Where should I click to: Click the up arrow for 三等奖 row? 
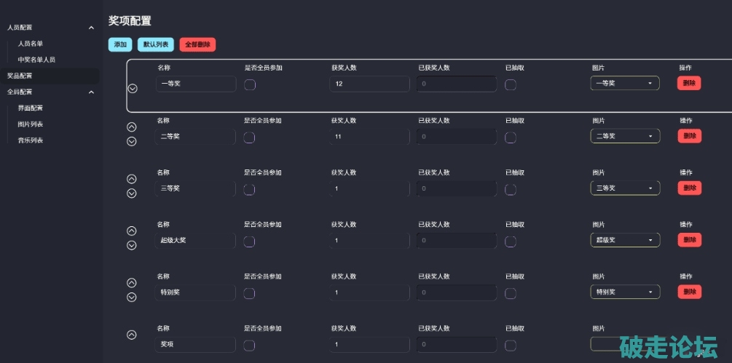[x=132, y=179]
